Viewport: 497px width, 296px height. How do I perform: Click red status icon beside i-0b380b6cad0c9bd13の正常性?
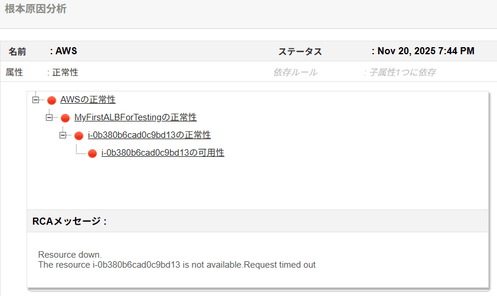(x=79, y=136)
